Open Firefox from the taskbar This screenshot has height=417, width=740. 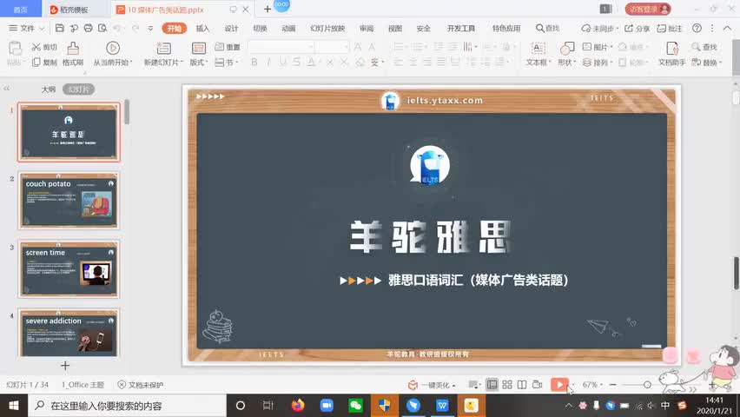tap(298, 405)
